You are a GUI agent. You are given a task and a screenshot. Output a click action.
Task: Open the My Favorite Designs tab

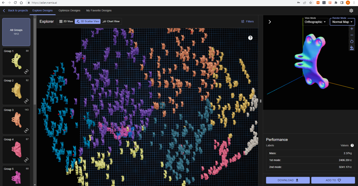[99, 11]
